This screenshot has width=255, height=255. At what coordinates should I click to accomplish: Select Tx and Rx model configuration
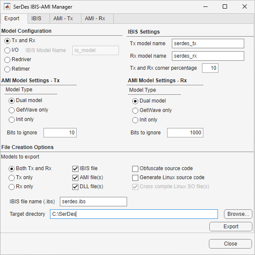click(x=7, y=41)
